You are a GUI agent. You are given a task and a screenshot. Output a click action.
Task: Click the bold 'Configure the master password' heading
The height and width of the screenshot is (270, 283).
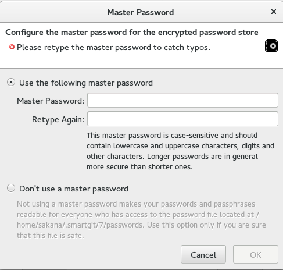(x=132, y=33)
